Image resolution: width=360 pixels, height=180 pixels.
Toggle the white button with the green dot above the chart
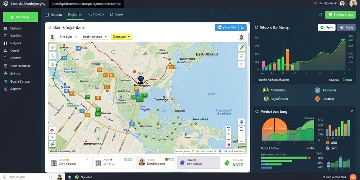click(327, 27)
